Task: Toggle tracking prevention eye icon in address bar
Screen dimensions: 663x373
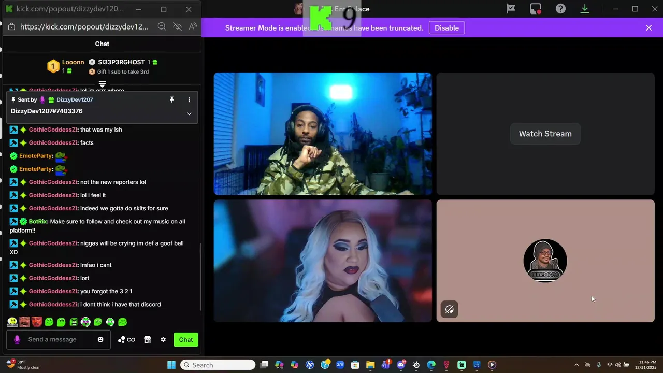Action: click(177, 27)
